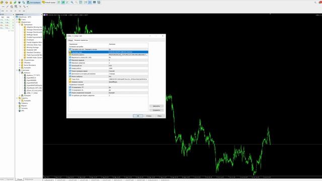Image resolution: width=322 pixels, height=181 pixels.
Task: Select the Устанавливать TP parameter row
Action: click(108, 87)
